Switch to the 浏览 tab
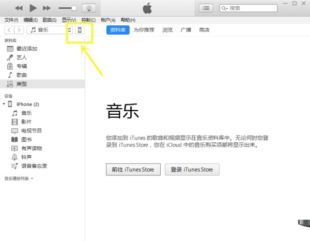Viewport: 310px width, 241px height. click(167, 30)
